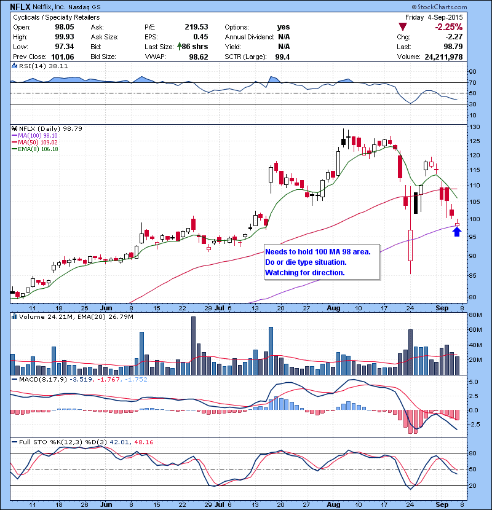Click the RSI indicator icon beside RSI(14)

coord(14,66)
